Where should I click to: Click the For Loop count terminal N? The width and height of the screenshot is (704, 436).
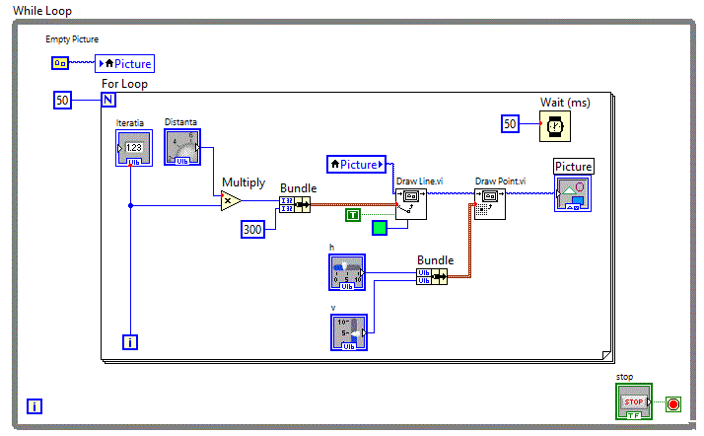(x=108, y=100)
